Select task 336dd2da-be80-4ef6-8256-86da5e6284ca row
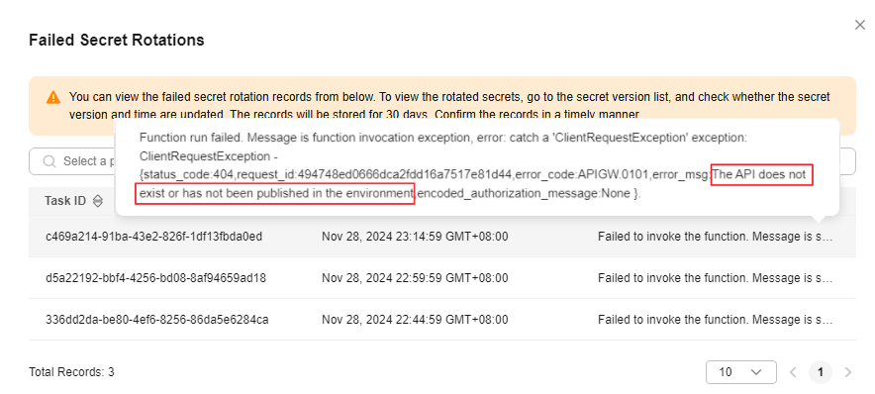Viewport: 875px width, 394px height. 442,320
